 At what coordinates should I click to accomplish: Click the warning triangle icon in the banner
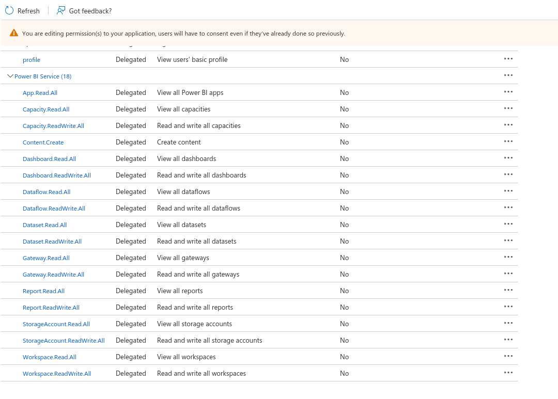pos(14,33)
